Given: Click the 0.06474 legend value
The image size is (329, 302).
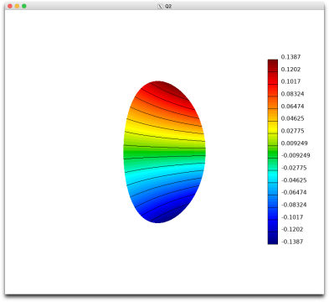Looking at the screenshot, I should (292, 107).
